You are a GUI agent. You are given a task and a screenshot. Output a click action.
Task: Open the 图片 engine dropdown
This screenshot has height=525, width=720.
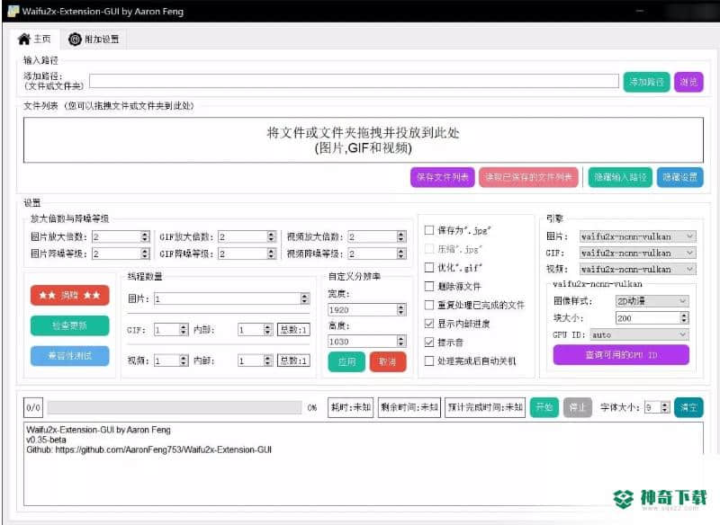click(x=637, y=236)
